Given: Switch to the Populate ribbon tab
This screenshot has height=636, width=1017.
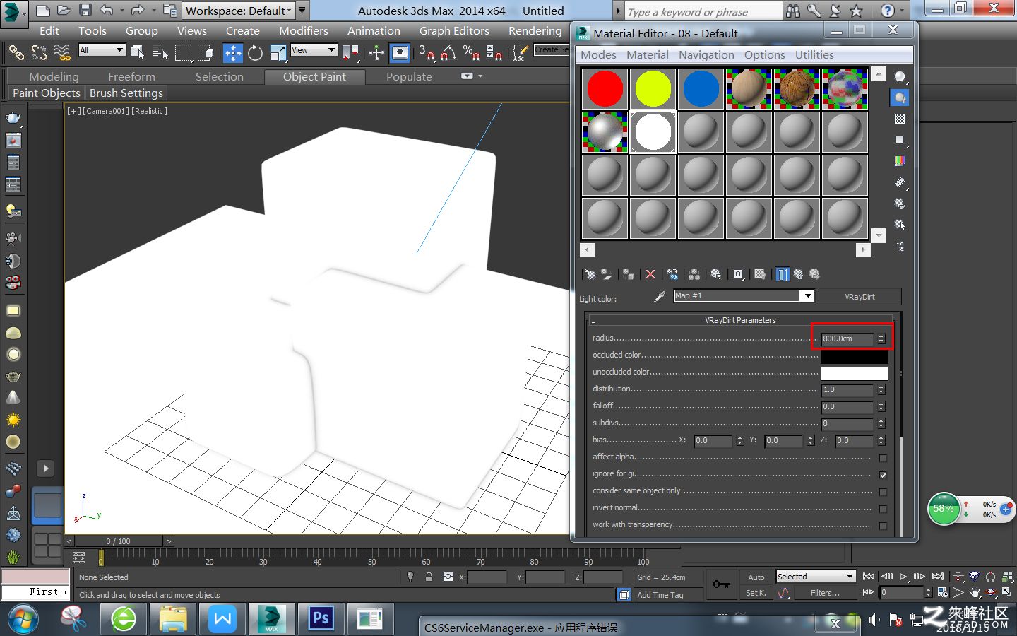Looking at the screenshot, I should pyautogui.click(x=409, y=76).
